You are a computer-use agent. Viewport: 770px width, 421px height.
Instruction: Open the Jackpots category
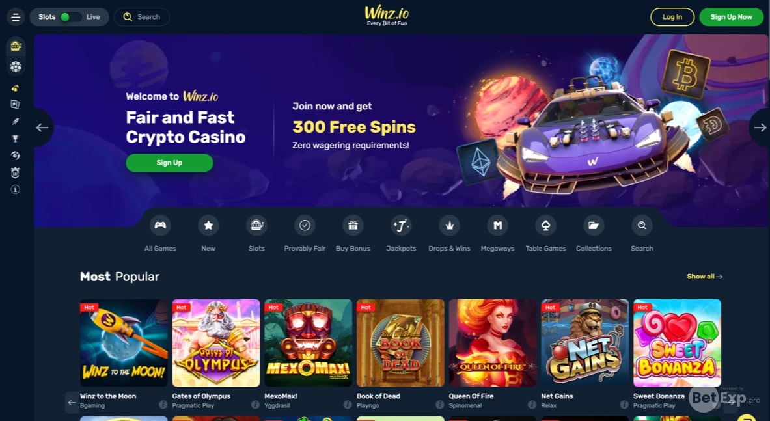click(x=401, y=225)
